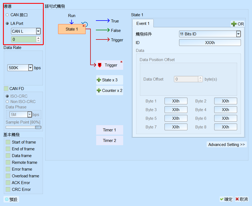Open Timer 2
Viewport: 252px width, 206px height.
click(109, 141)
